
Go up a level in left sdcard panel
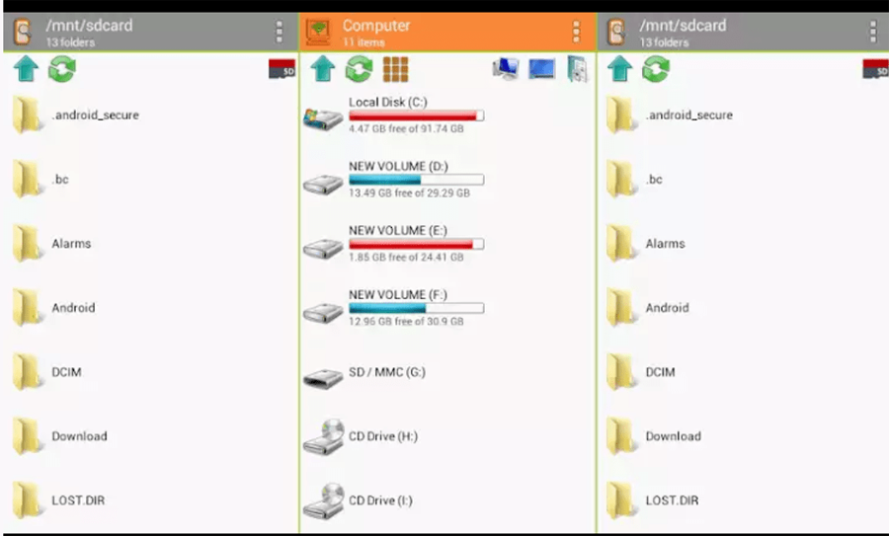pyautogui.click(x=26, y=69)
